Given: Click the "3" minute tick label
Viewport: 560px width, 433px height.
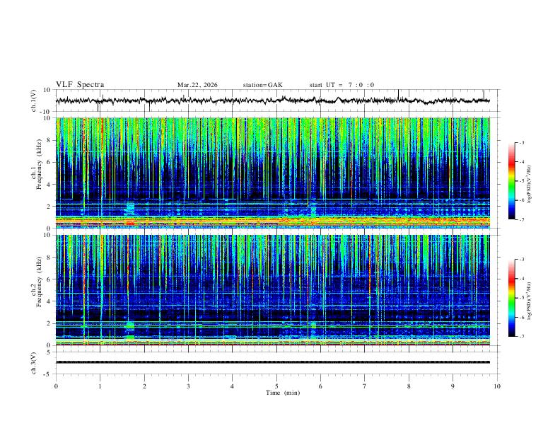Looking at the screenshot, I should [189, 386].
